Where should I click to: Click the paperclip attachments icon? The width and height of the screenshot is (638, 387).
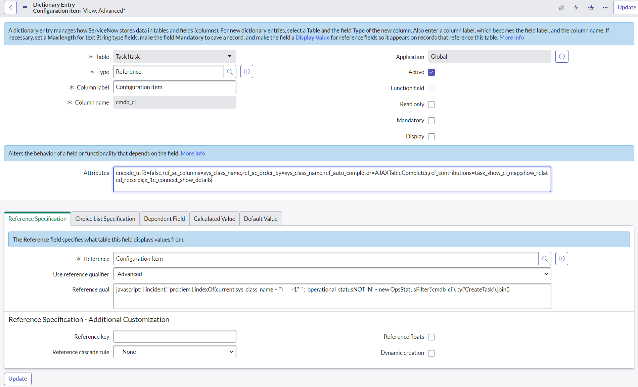tap(561, 8)
